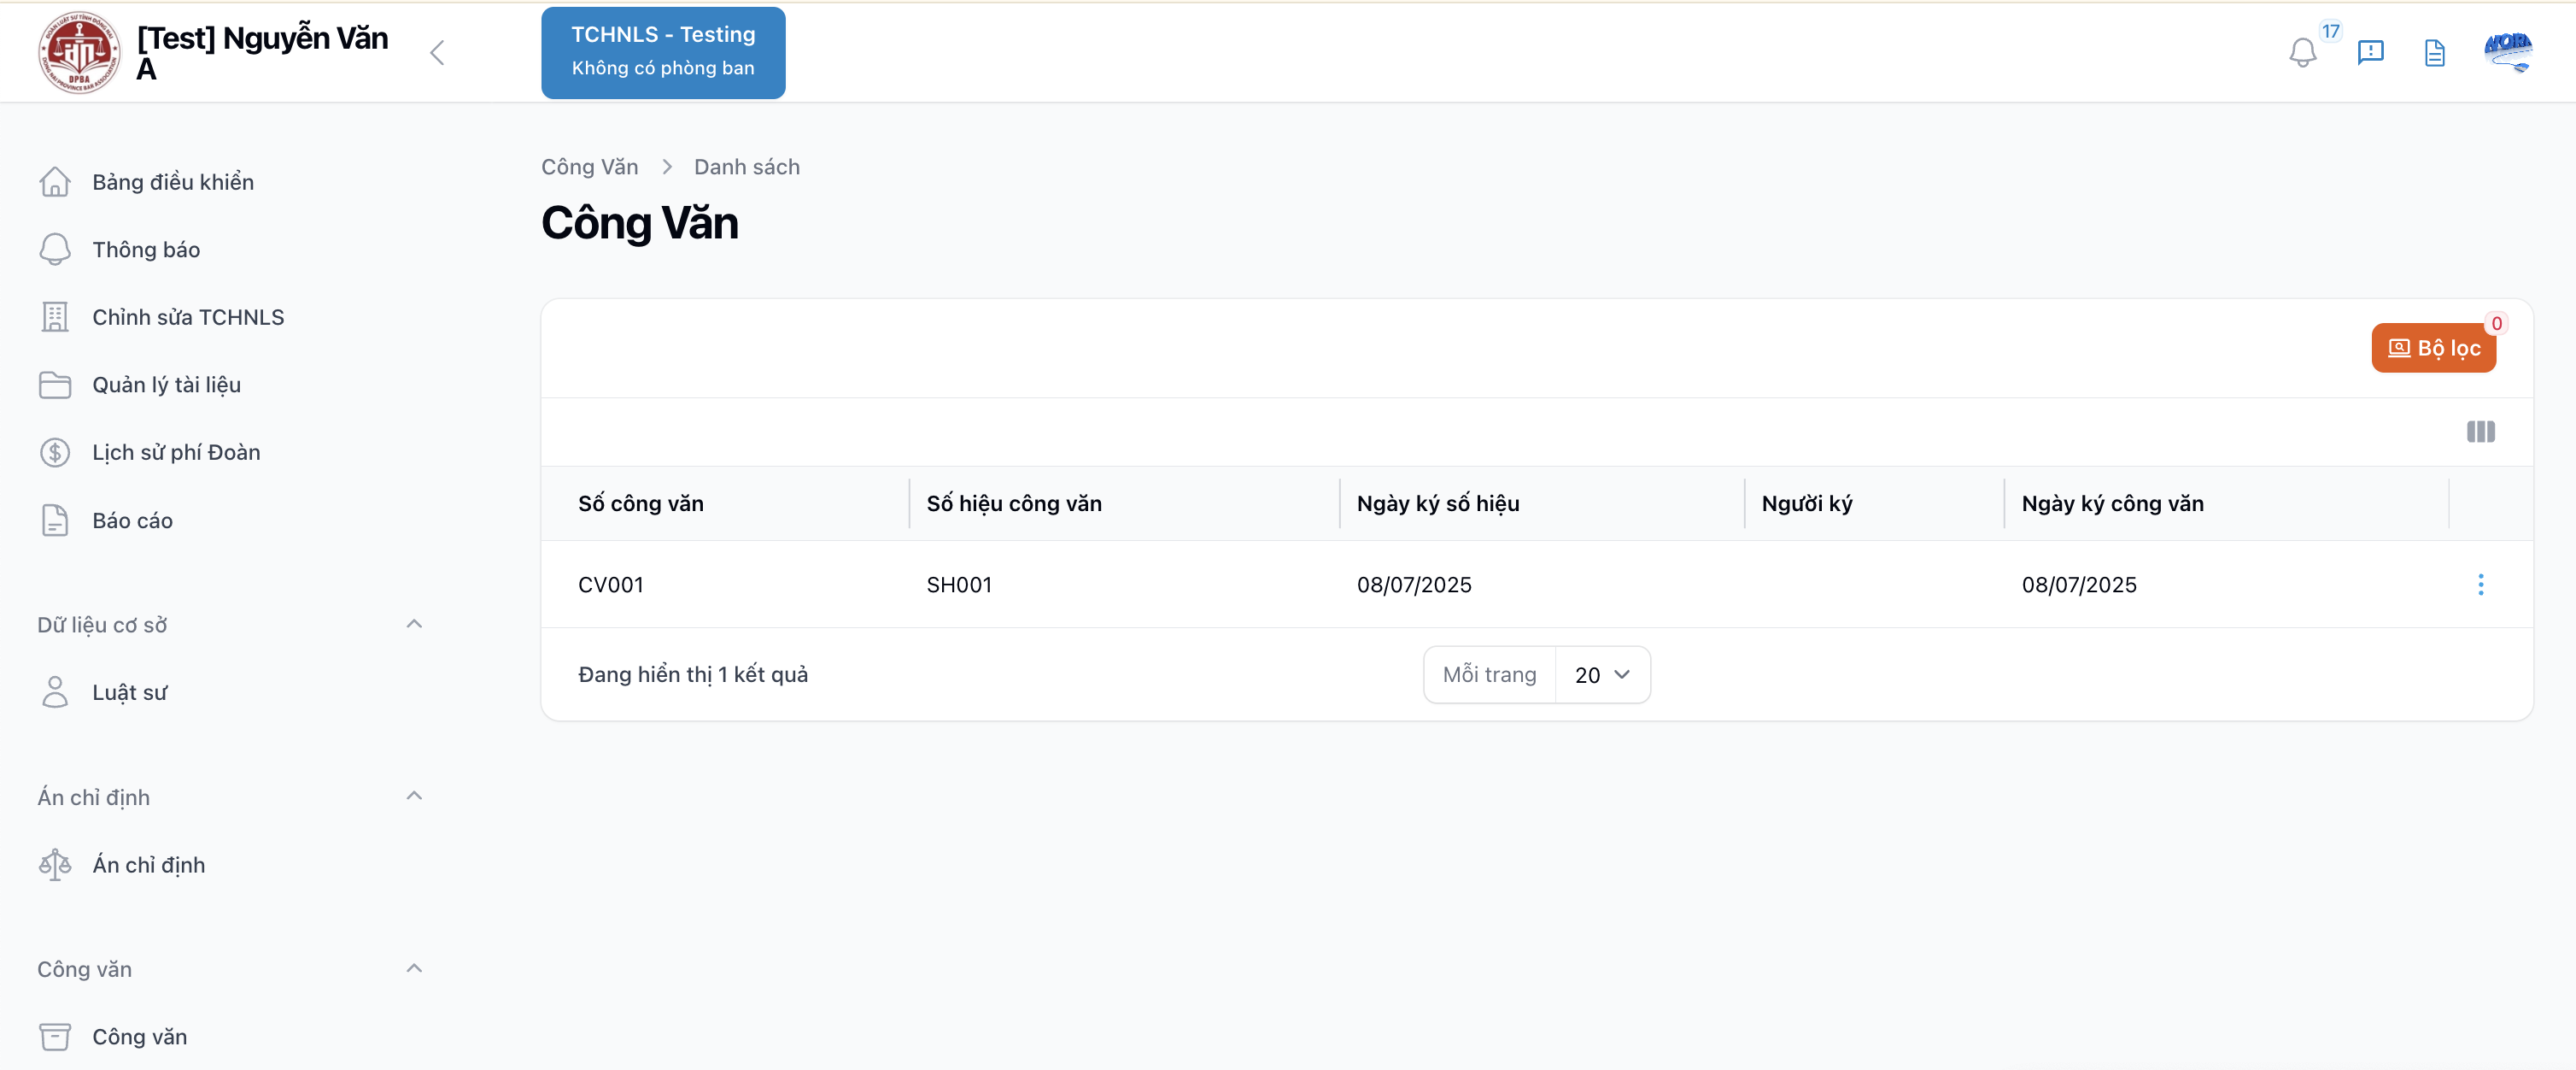Collapse the Án chỉ định section
Viewport: 2576px width, 1070px height.
(x=414, y=797)
